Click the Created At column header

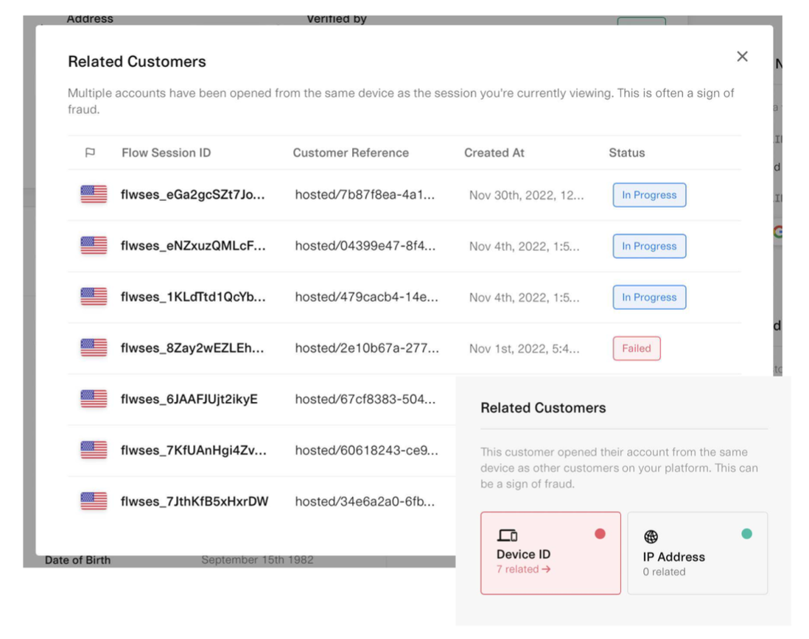(x=494, y=153)
